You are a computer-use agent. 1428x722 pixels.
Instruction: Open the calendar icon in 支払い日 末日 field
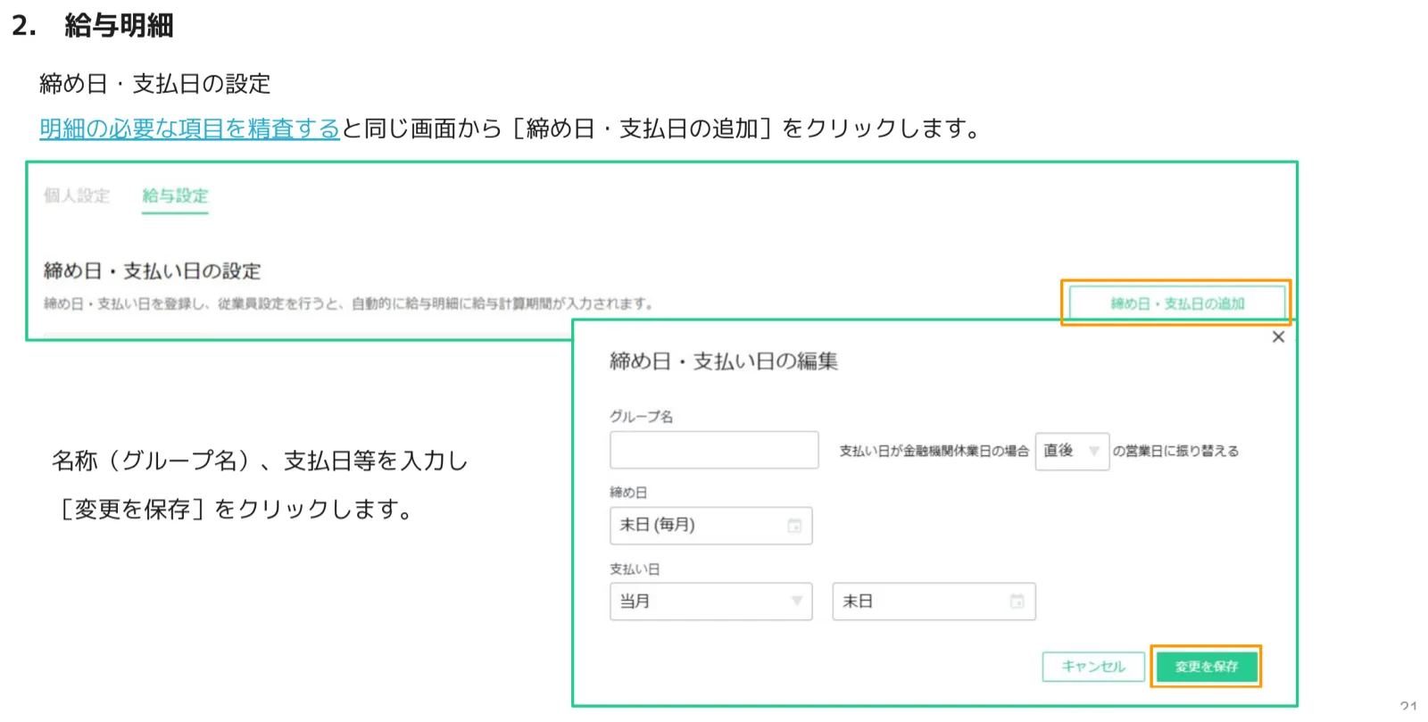coord(1017,602)
